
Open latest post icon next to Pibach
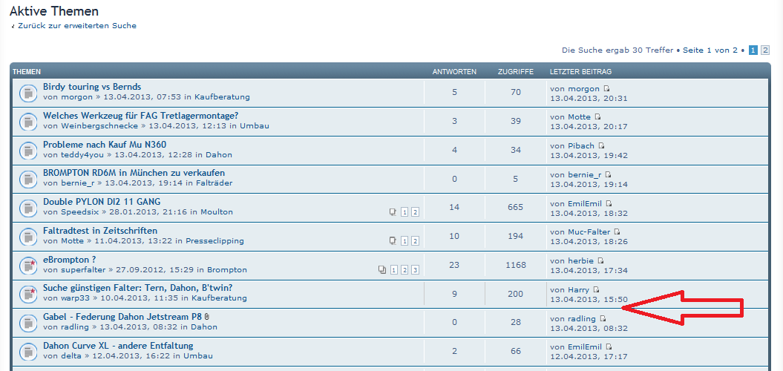(601, 146)
